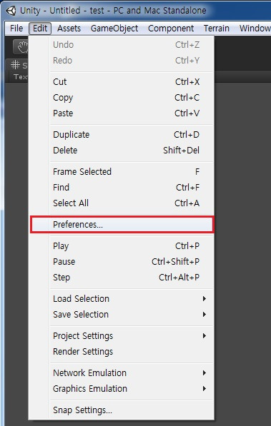Image resolution: width=271 pixels, height=426 pixels.
Task: Open the Terrain menu
Action: (x=217, y=29)
